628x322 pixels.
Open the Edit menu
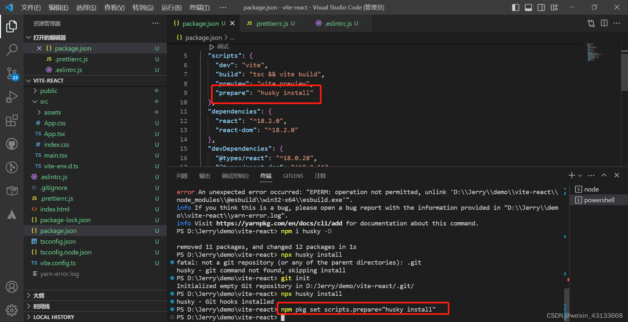click(59, 8)
